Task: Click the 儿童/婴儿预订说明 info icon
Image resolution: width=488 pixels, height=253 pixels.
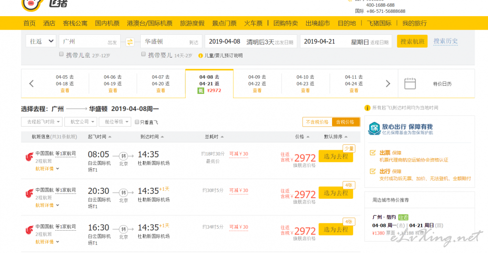Action: click(x=201, y=56)
